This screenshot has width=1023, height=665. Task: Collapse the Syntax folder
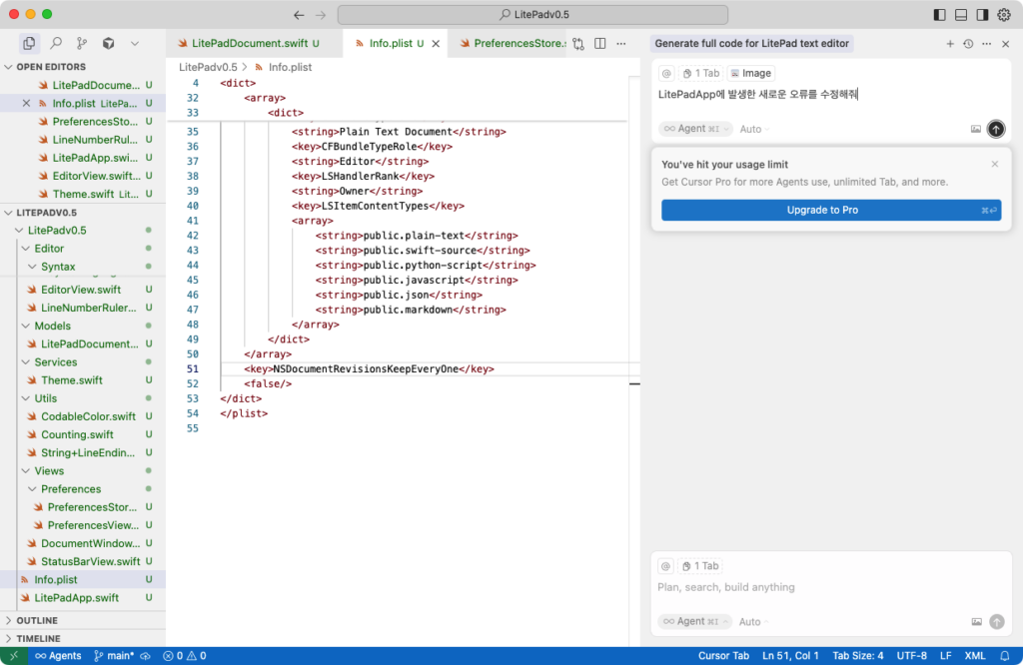click(x=32, y=267)
